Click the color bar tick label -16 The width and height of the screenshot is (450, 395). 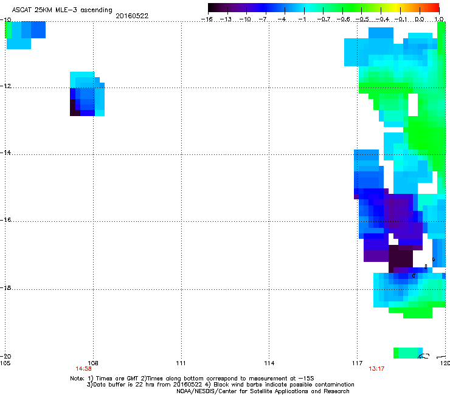click(207, 19)
